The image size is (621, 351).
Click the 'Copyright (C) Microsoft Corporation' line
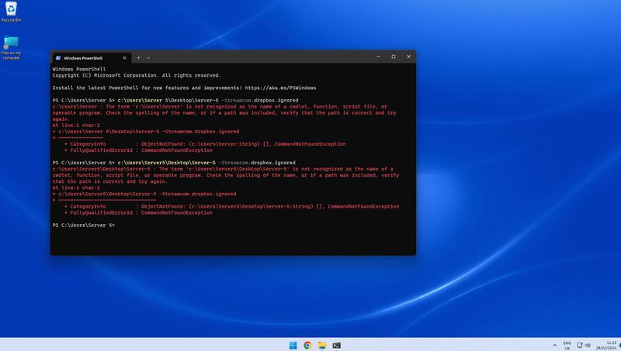click(x=137, y=75)
